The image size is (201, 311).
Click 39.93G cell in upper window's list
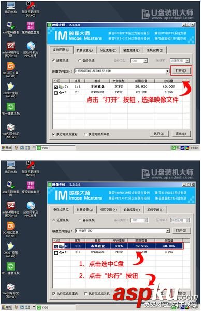(141, 87)
